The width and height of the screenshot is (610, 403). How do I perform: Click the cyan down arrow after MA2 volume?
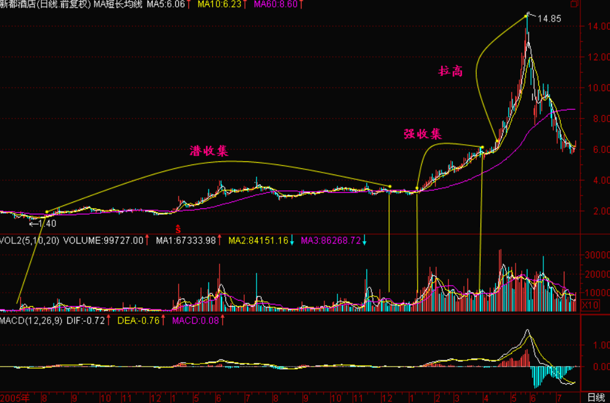pos(292,240)
